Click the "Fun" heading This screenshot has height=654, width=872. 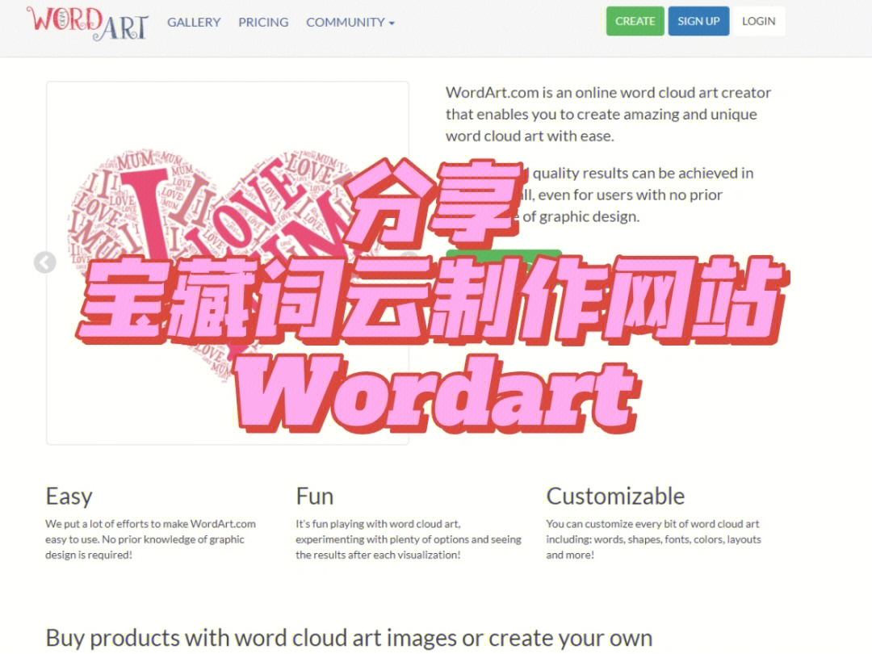click(x=315, y=496)
